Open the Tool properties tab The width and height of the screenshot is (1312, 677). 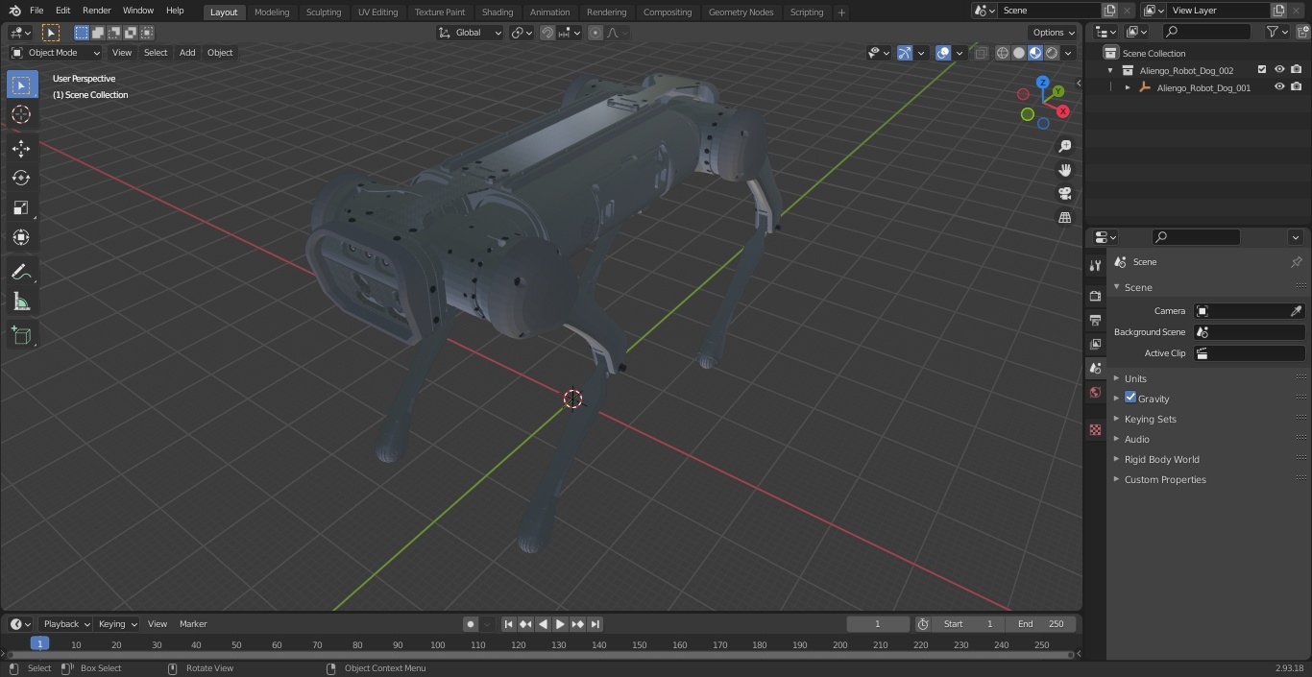tap(1095, 265)
